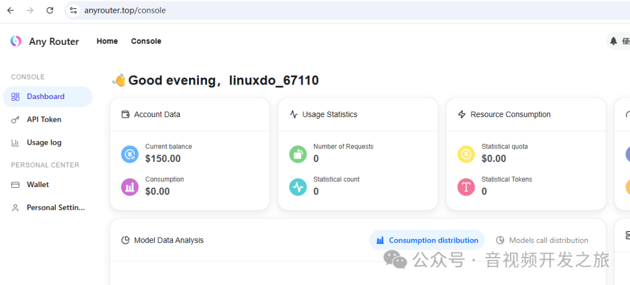Click the teal Statistical count icon
Image resolution: width=630 pixels, height=285 pixels.
tap(297, 187)
